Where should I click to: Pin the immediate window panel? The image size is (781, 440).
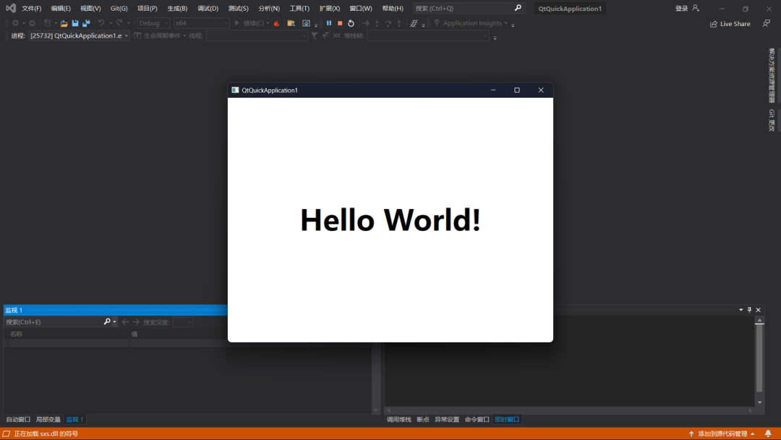[x=749, y=310]
